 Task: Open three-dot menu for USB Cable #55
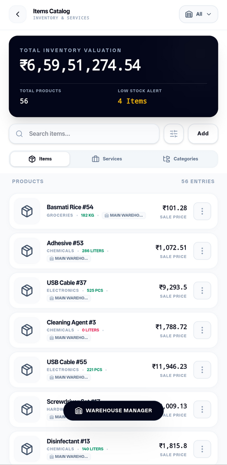[x=202, y=370]
